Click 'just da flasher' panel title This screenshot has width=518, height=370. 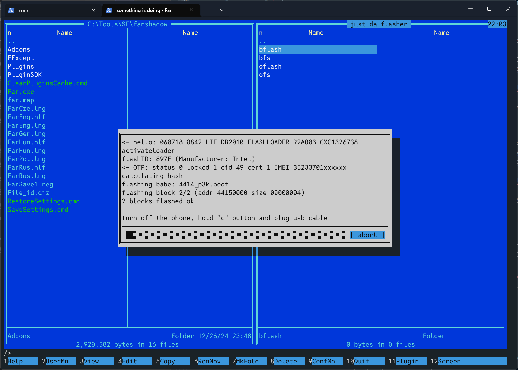click(379, 24)
